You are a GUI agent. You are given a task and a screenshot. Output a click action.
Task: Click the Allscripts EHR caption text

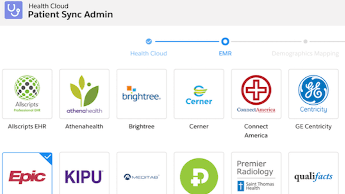[27, 127]
